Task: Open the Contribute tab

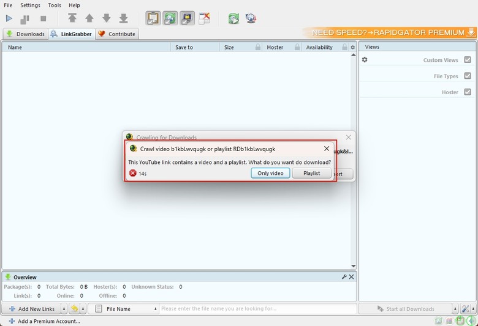Action: pyautogui.click(x=117, y=34)
